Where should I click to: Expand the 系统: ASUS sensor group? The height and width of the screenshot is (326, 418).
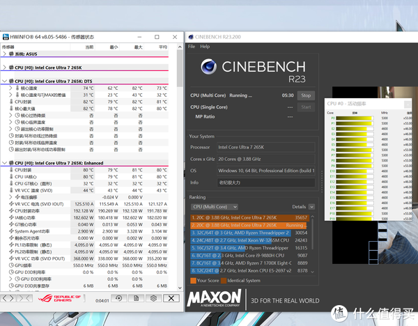point(4,54)
